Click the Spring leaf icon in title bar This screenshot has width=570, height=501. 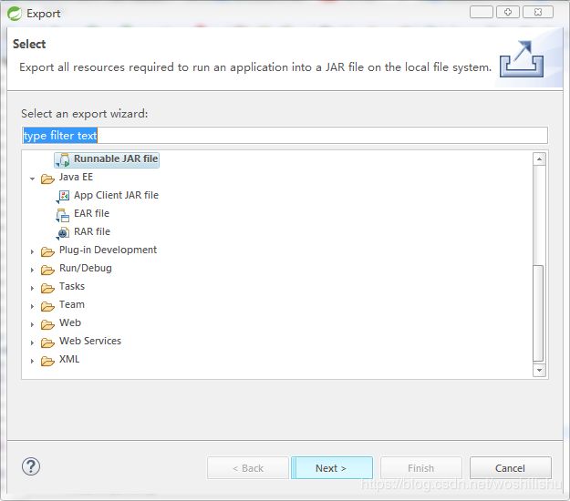pyautogui.click(x=15, y=14)
